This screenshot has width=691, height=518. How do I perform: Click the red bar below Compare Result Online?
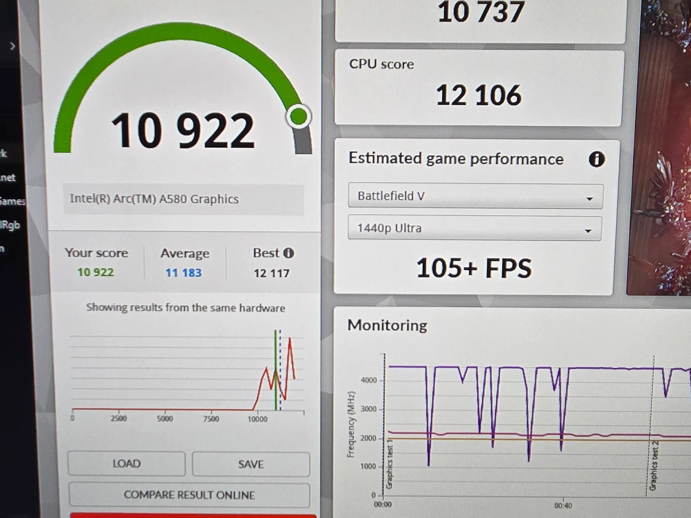coord(193,516)
